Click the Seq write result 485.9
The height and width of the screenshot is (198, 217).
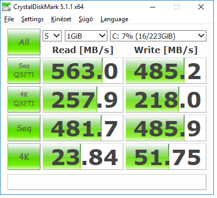pyautogui.click(x=166, y=128)
